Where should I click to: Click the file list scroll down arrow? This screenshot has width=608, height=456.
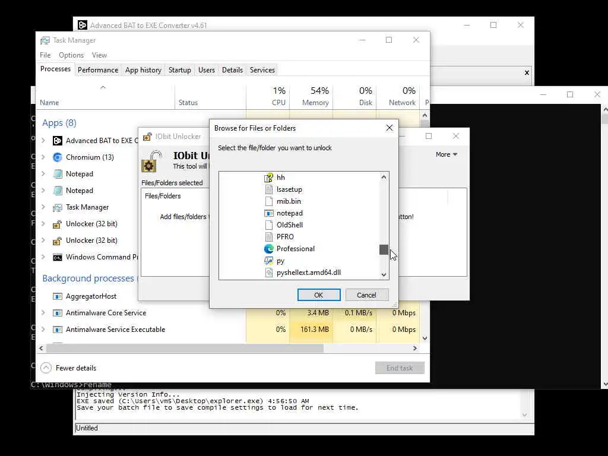(x=384, y=274)
